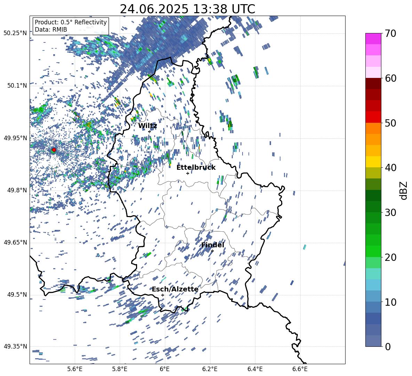The image size is (412, 376).
Task: Click the 50.25°N latitude label
Action: 15,33
